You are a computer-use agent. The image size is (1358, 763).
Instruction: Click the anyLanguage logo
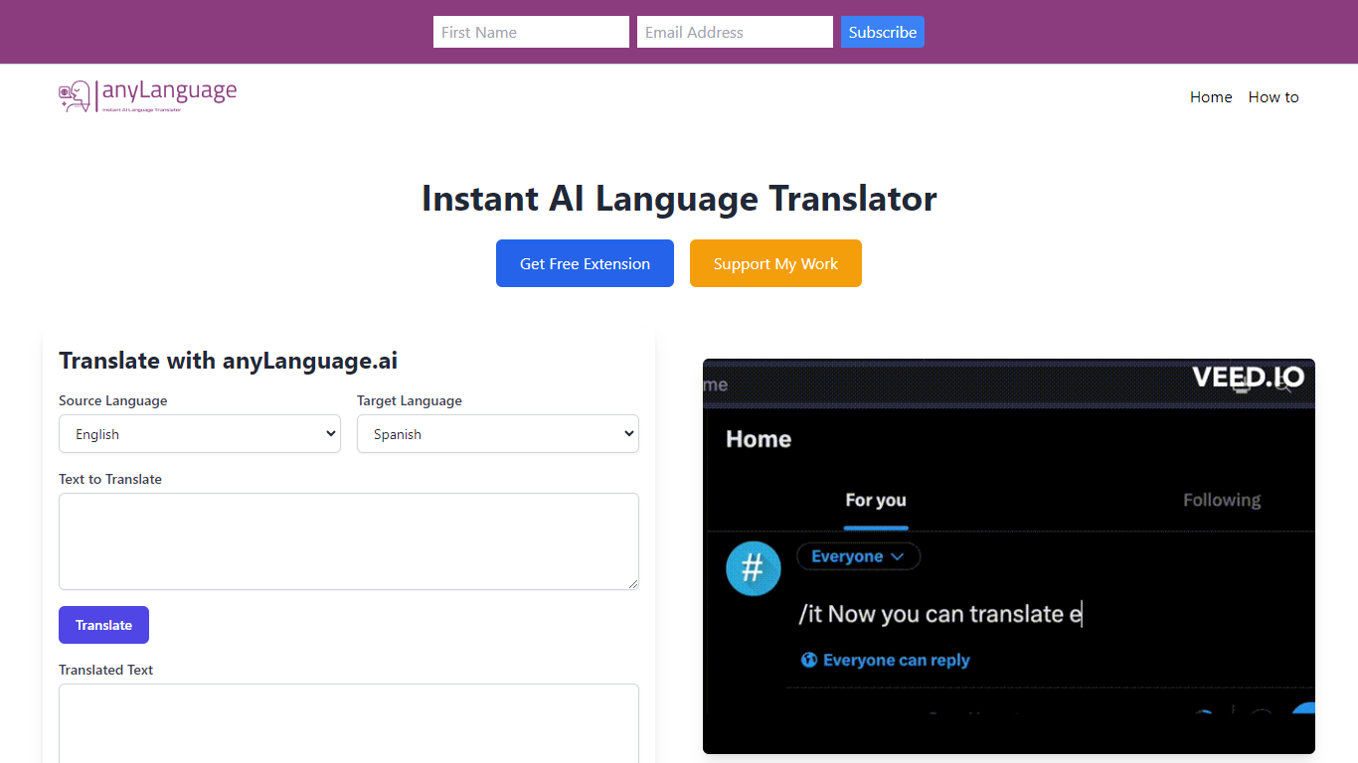[148, 96]
